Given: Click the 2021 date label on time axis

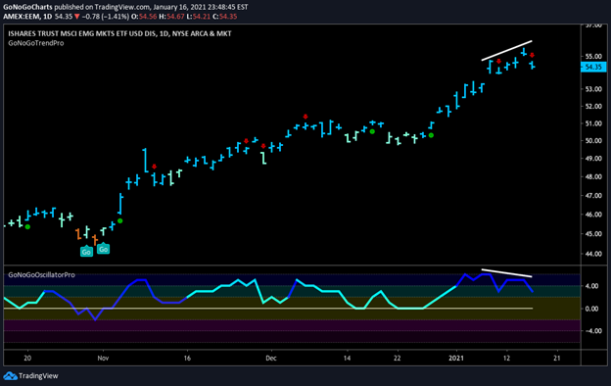Looking at the screenshot, I should (456, 358).
